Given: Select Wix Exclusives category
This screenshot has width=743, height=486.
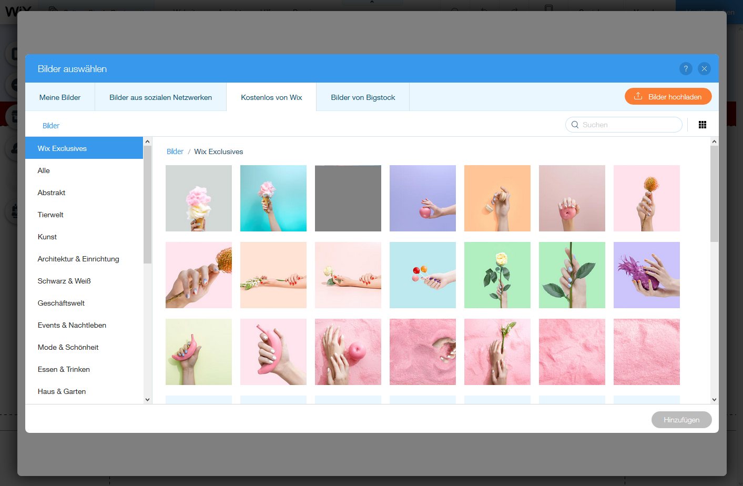Looking at the screenshot, I should pos(84,148).
